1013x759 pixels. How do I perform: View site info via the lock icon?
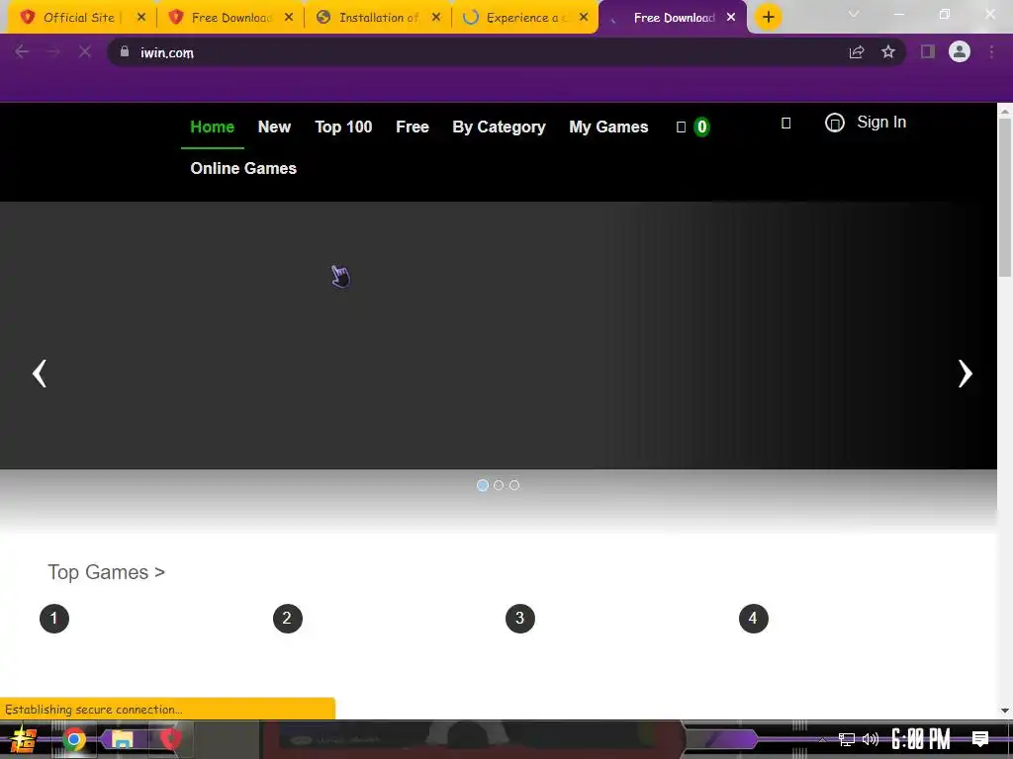(125, 51)
